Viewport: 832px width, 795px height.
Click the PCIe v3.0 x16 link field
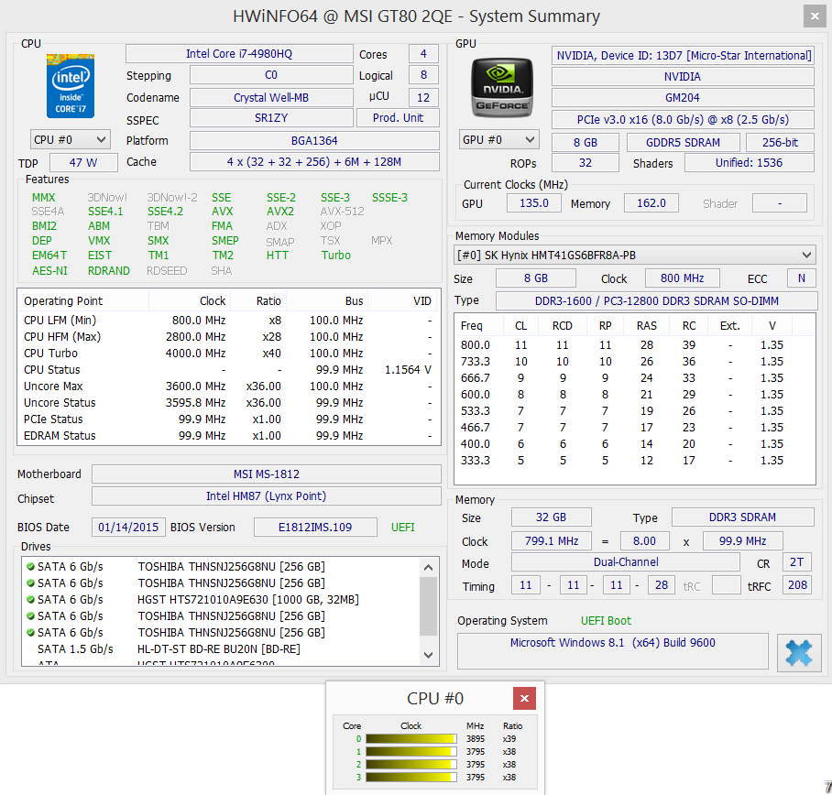pos(683,120)
